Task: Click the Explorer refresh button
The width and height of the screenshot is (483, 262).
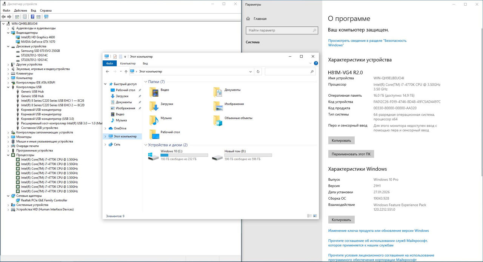Action: [258, 71]
